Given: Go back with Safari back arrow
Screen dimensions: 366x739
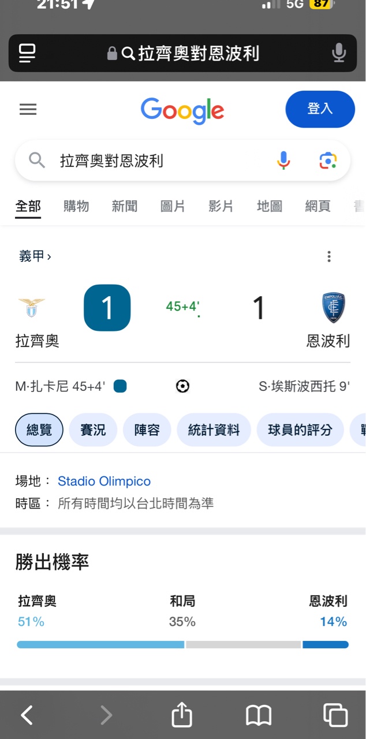Looking at the screenshot, I should pos(27,715).
